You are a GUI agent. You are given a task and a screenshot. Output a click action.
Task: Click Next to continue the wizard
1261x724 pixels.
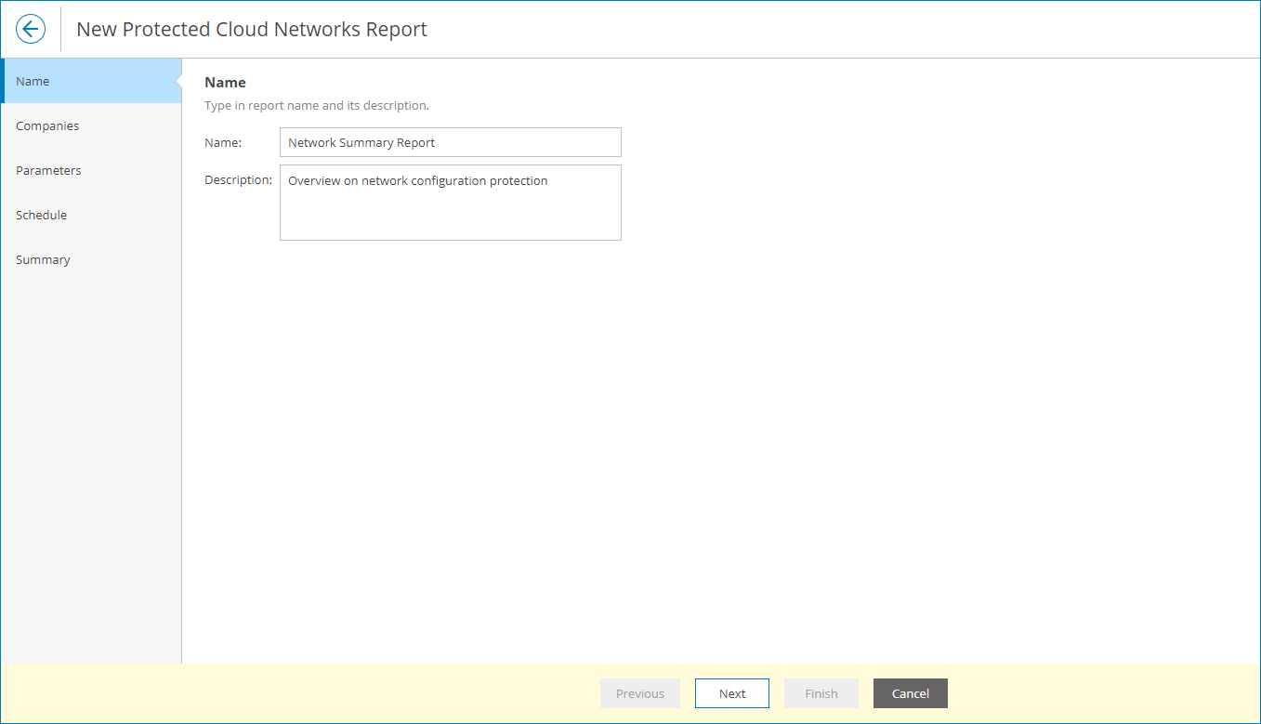(x=731, y=693)
